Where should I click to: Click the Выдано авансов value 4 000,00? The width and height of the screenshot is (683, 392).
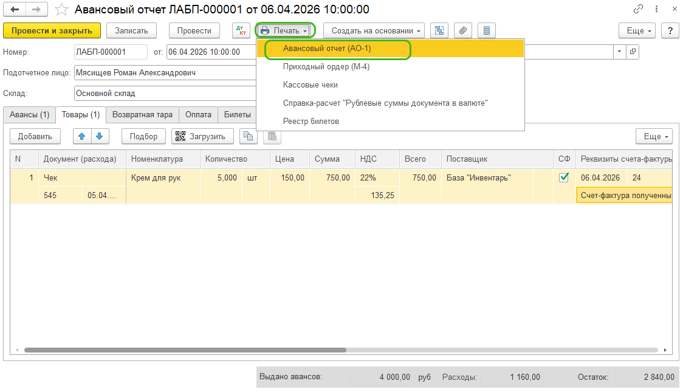tap(382, 377)
